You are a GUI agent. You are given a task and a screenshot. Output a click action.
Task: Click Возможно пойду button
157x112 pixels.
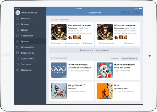tap(72, 43)
